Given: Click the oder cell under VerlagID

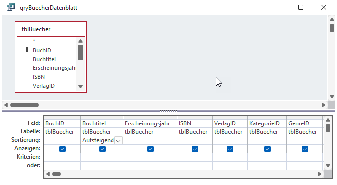Looking at the screenshot, I should (230, 166).
